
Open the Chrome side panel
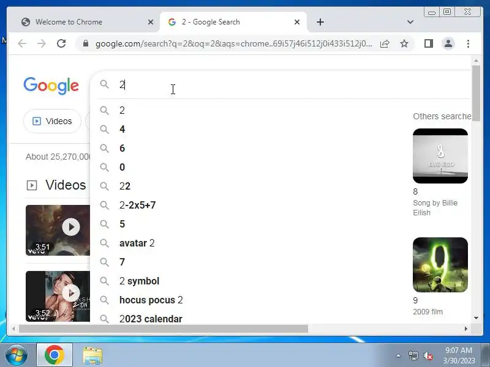click(428, 43)
